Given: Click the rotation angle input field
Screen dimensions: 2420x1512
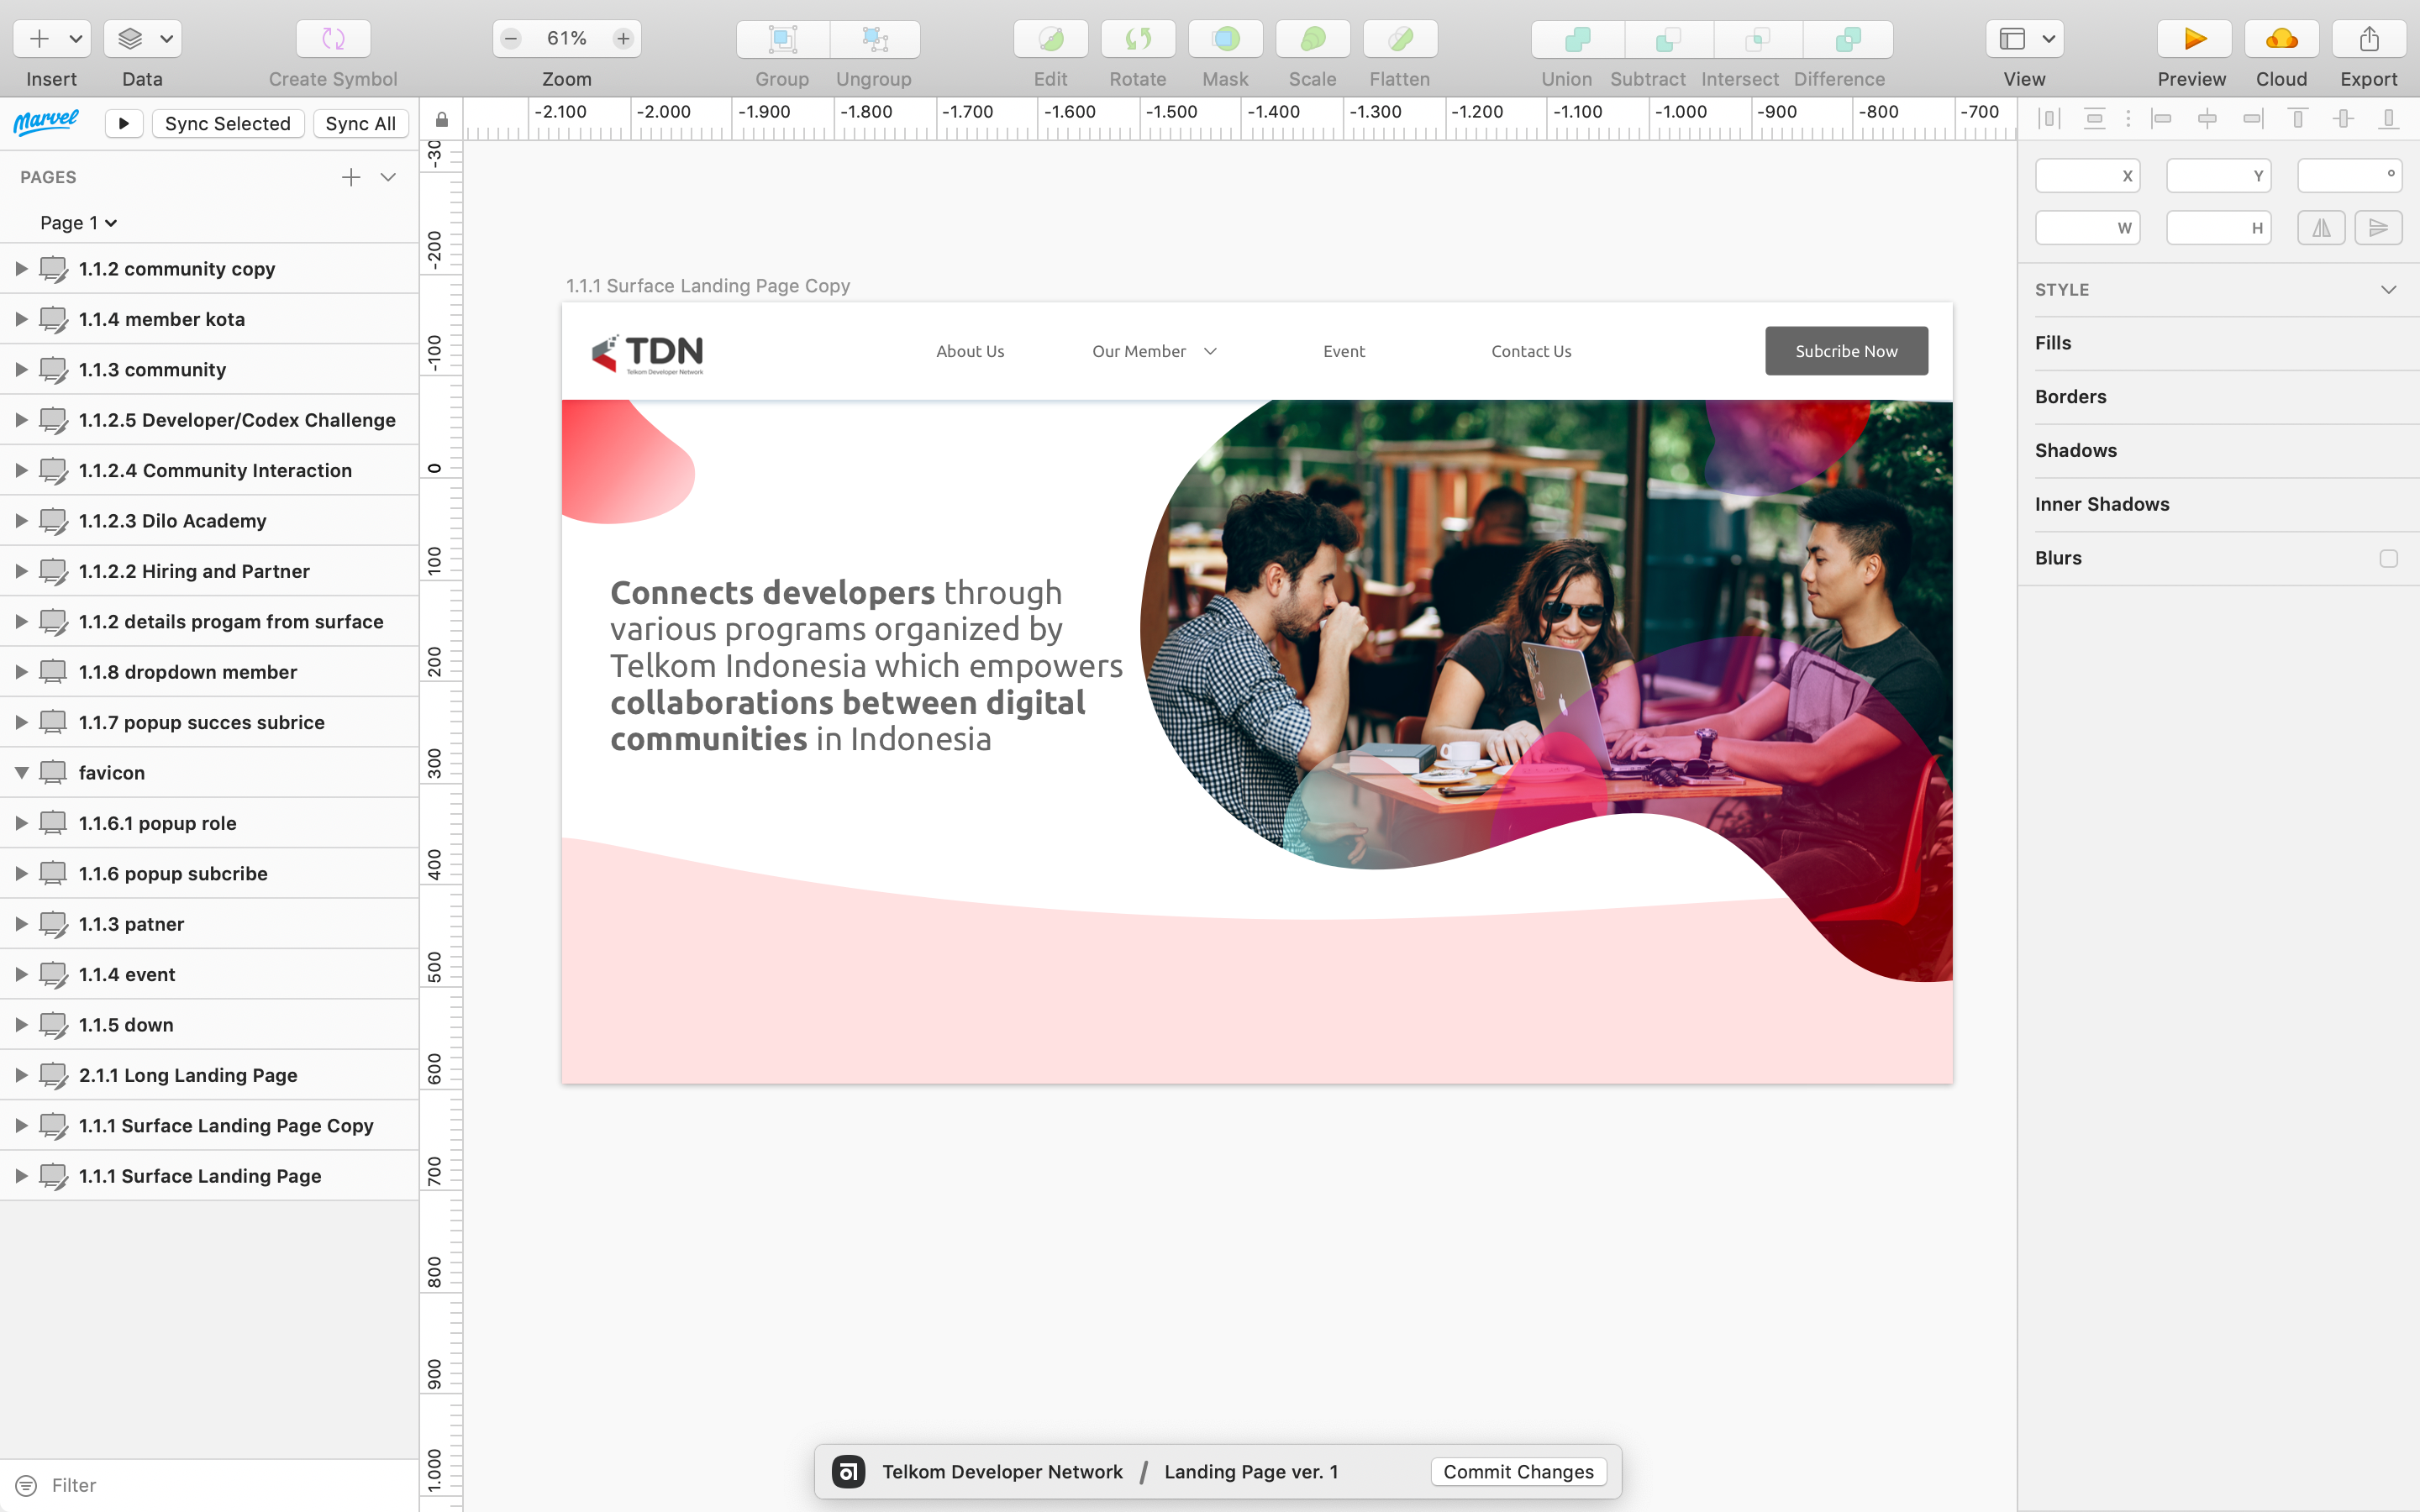Looking at the screenshot, I should coord(2350,176).
